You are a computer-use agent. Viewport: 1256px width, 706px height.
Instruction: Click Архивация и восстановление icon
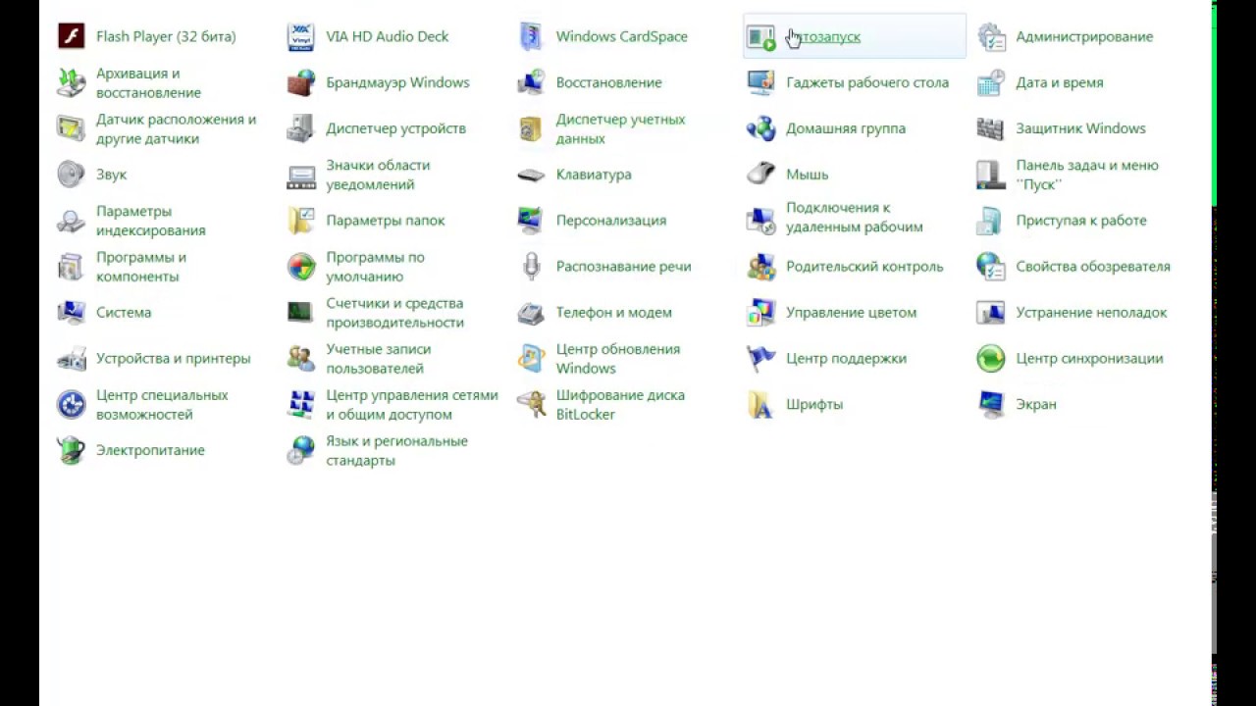point(72,83)
